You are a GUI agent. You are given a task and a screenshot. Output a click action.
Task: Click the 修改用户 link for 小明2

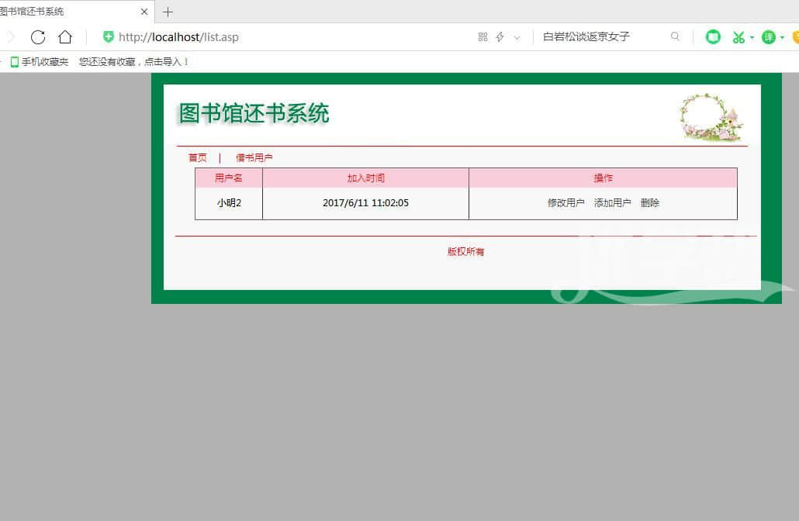(x=566, y=203)
